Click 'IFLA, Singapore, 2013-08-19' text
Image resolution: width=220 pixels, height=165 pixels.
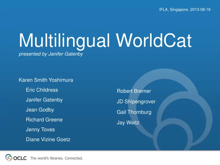click(185, 9)
